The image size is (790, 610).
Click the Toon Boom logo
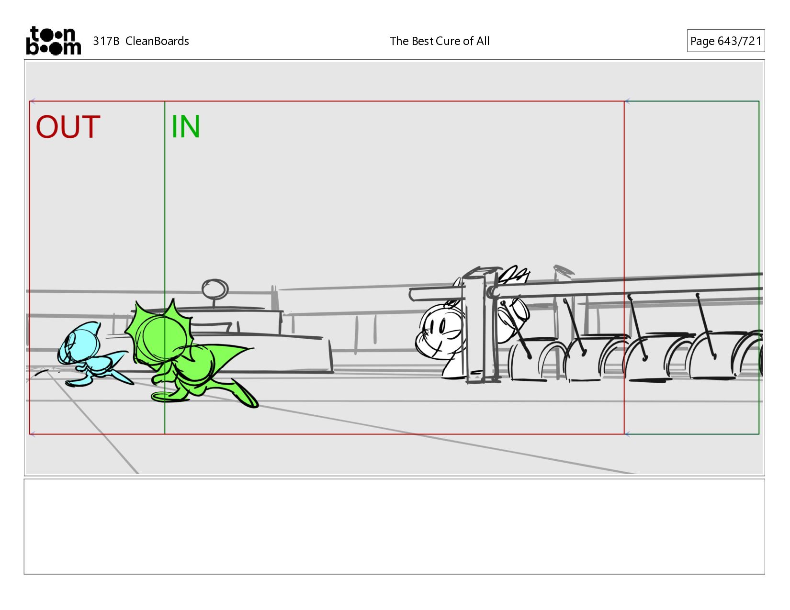tap(53, 41)
